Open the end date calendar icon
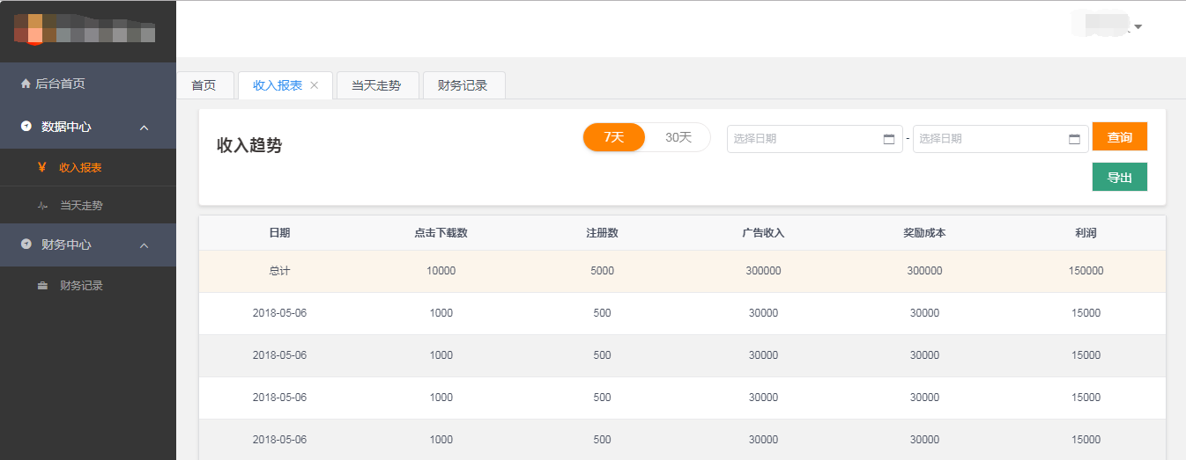Viewport: 1186px width, 460px height. (1074, 139)
